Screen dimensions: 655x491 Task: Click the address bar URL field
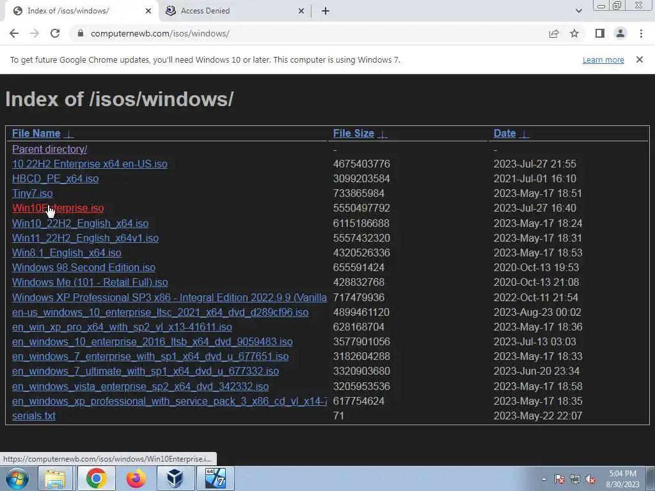pos(309,33)
